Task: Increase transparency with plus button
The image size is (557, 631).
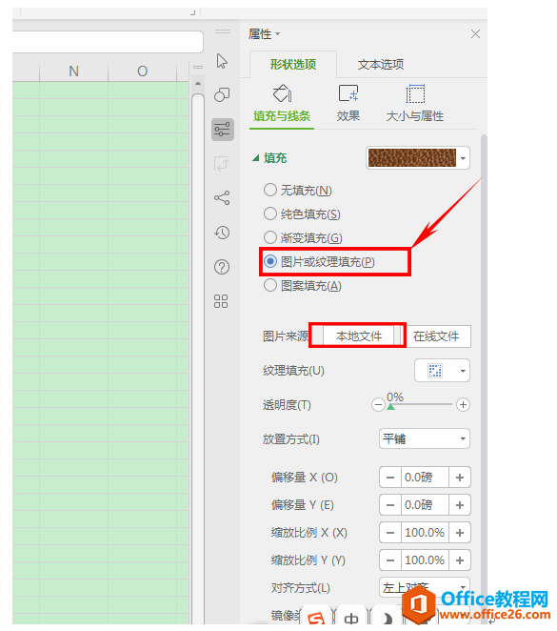Action: [463, 404]
